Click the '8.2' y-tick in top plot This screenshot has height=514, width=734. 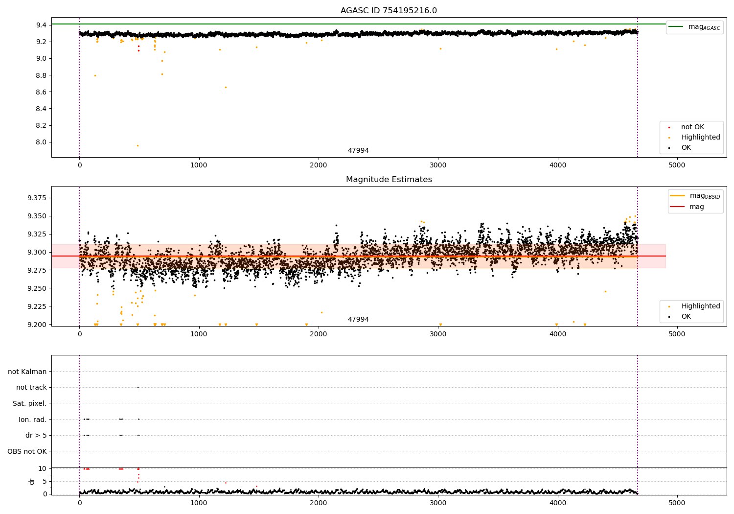click(42, 125)
